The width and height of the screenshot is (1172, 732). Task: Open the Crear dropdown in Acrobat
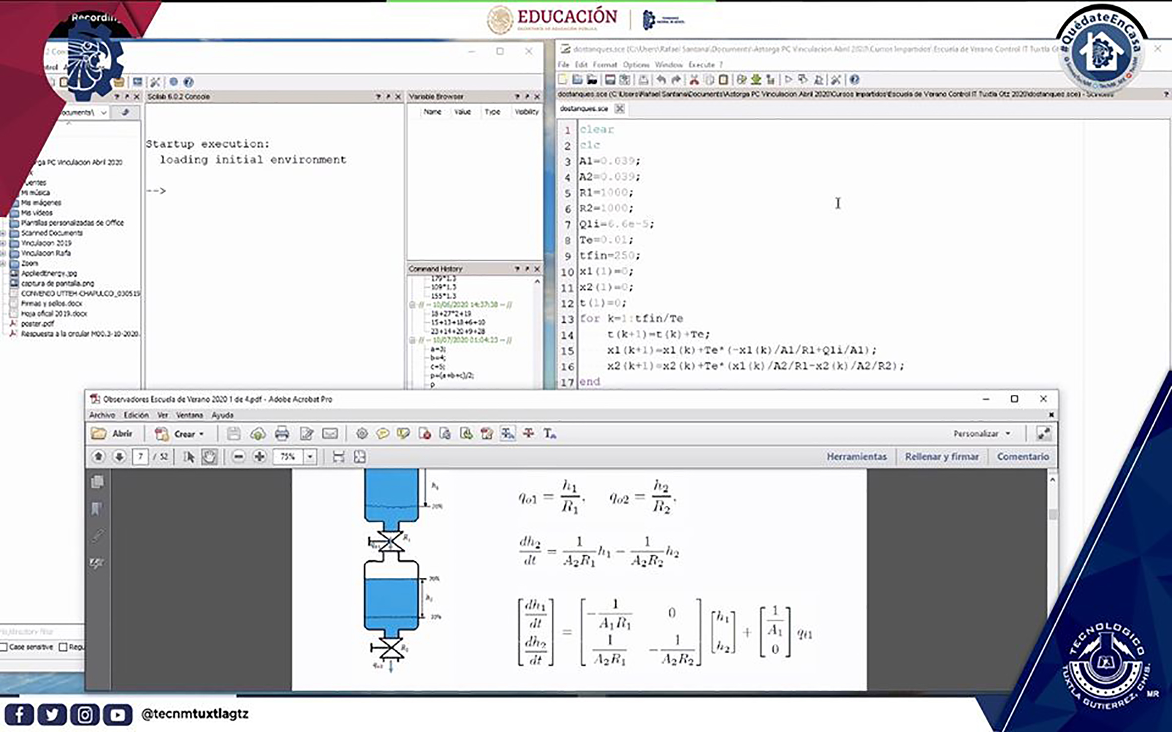click(x=180, y=434)
